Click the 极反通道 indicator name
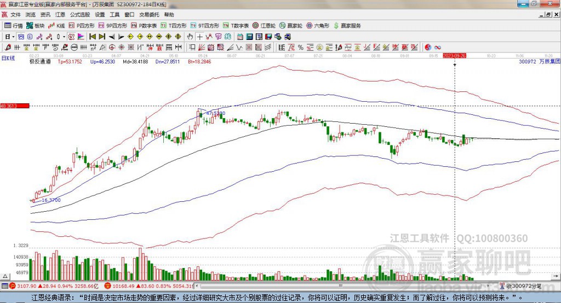 [x=40, y=61]
